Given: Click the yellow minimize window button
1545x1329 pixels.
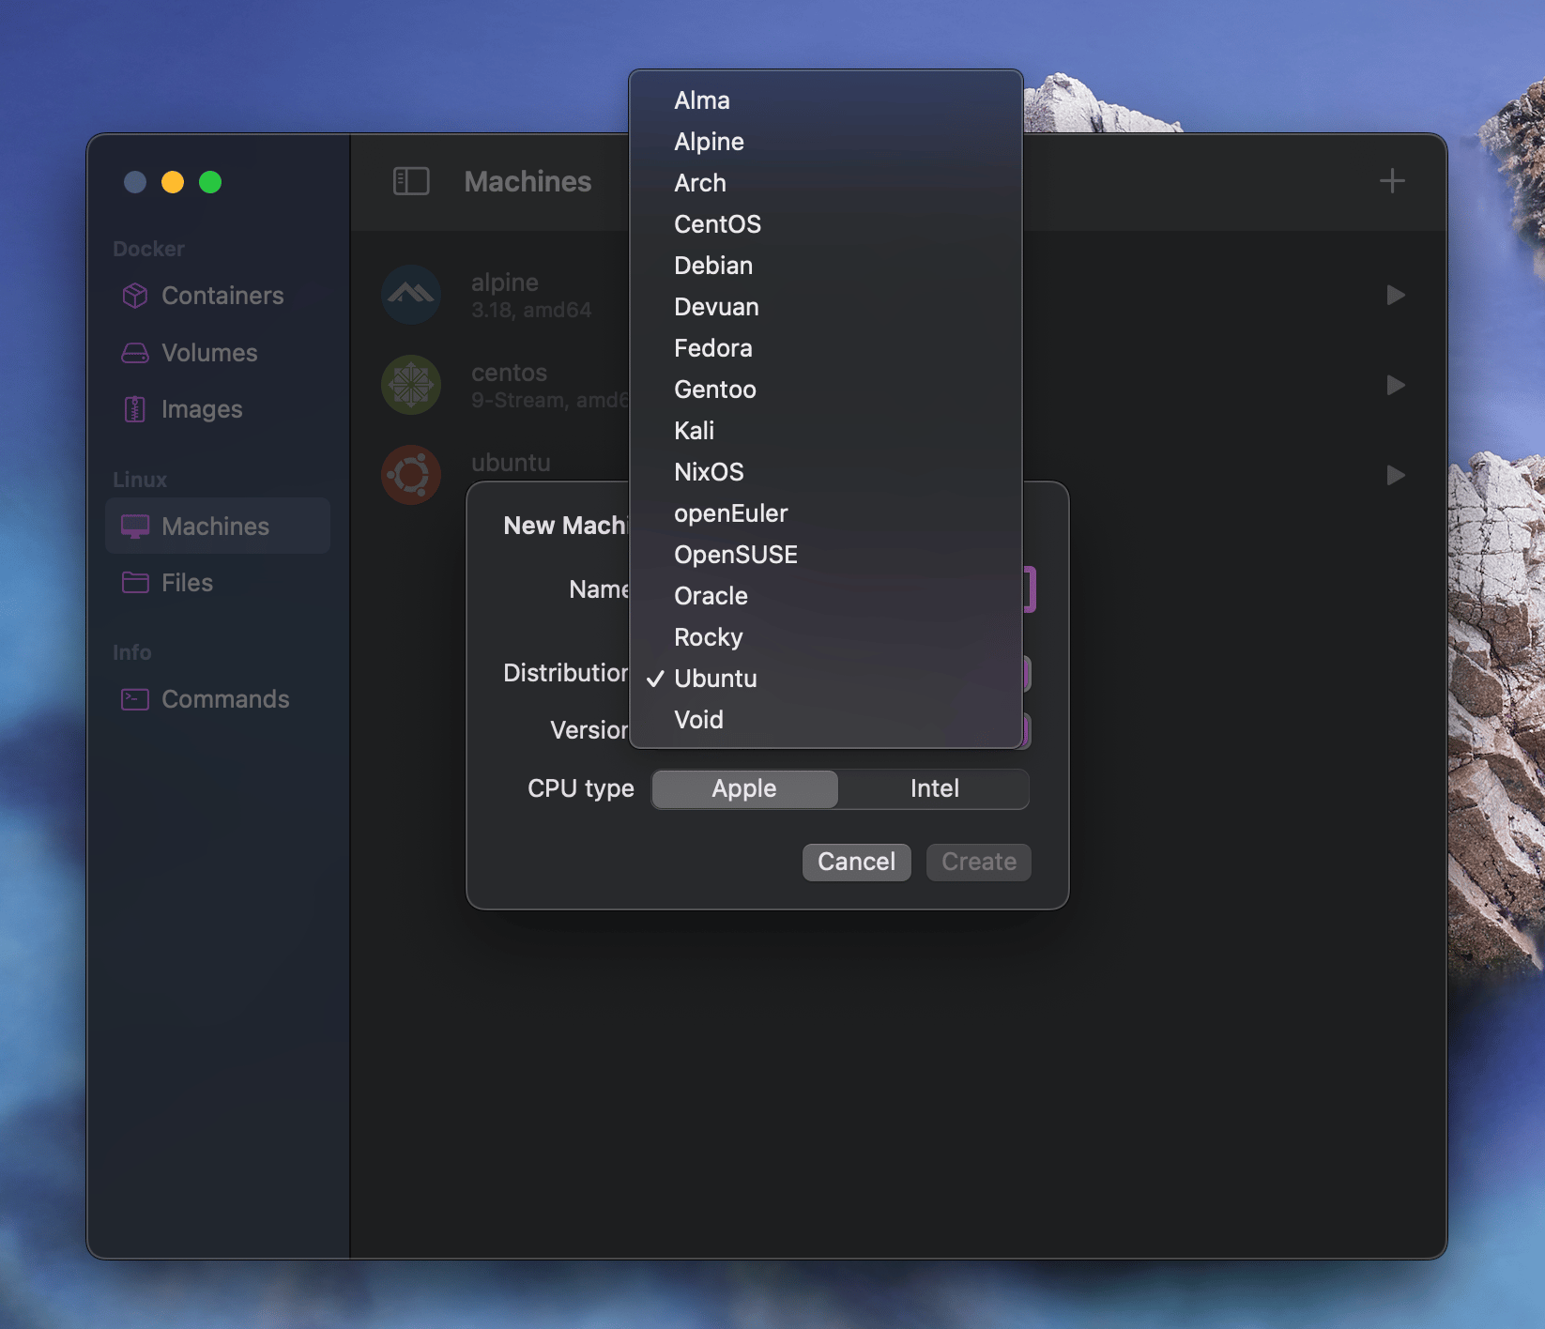Looking at the screenshot, I should (173, 182).
